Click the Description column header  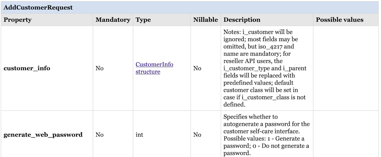tap(242, 20)
